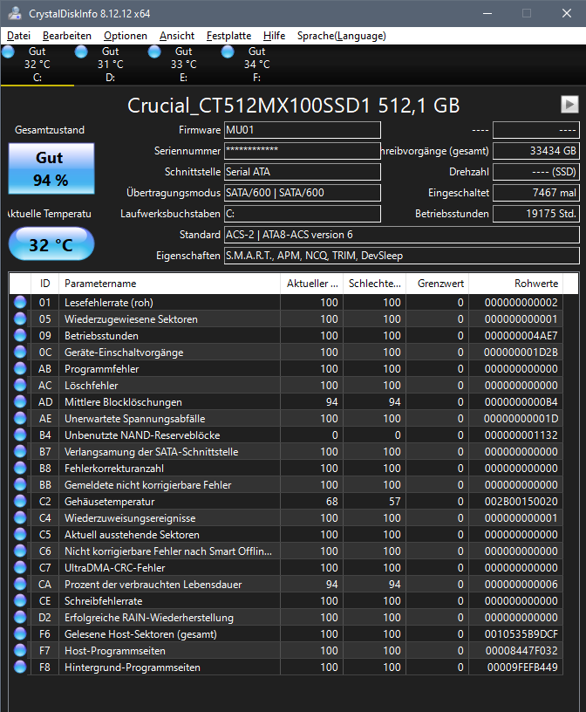The height and width of the screenshot is (712, 586).
Task: Click status icon of UltraDMA-CRC-Fehler row
Action: click(x=20, y=568)
